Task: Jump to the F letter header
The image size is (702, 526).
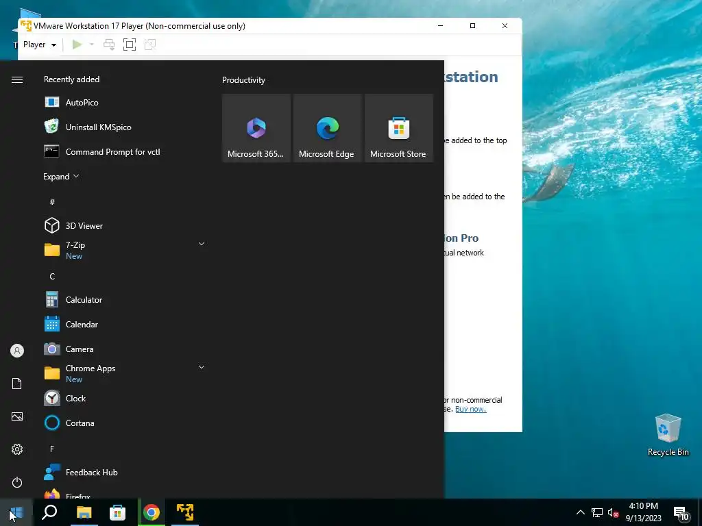Action: (x=52, y=449)
